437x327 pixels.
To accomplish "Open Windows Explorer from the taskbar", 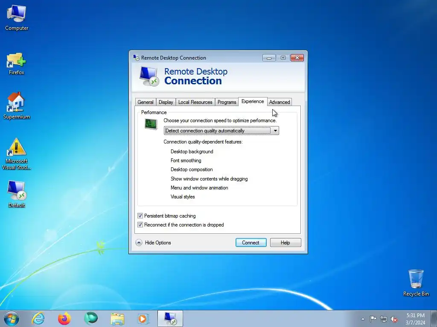I will (x=117, y=318).
